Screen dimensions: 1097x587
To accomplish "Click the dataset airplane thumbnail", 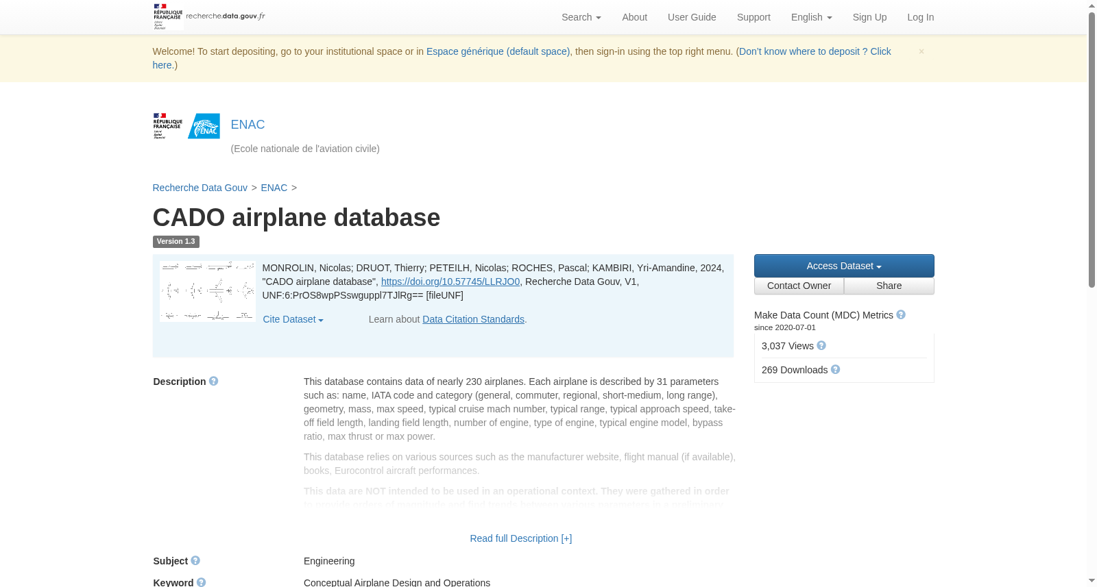I will pos(208,291).
